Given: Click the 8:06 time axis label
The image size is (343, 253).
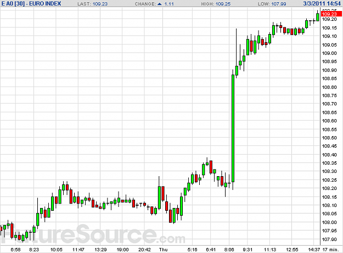Looking at the screenshot, I should (229, 250).
